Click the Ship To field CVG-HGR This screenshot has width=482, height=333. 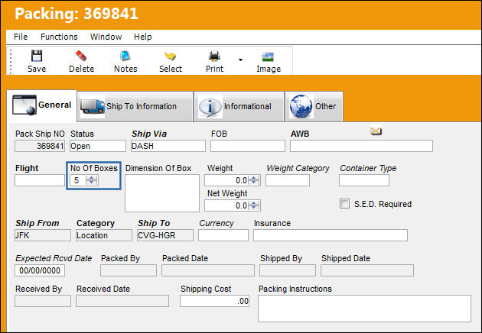pos(165,235)
